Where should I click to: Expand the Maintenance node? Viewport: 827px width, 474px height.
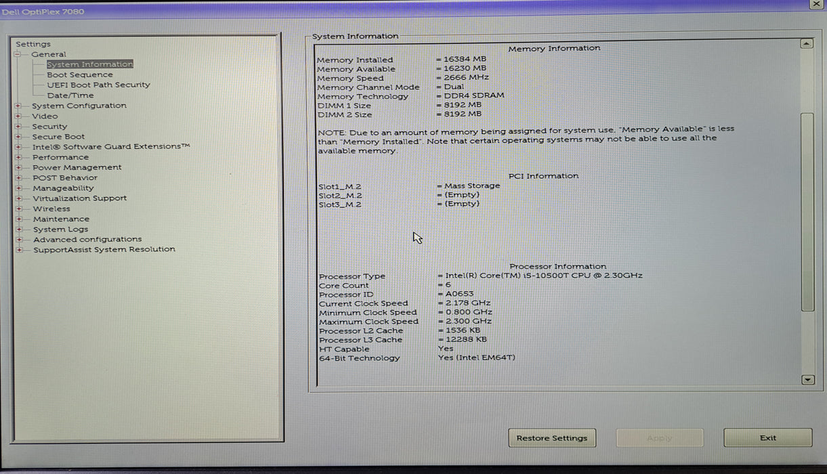(18, 219)
